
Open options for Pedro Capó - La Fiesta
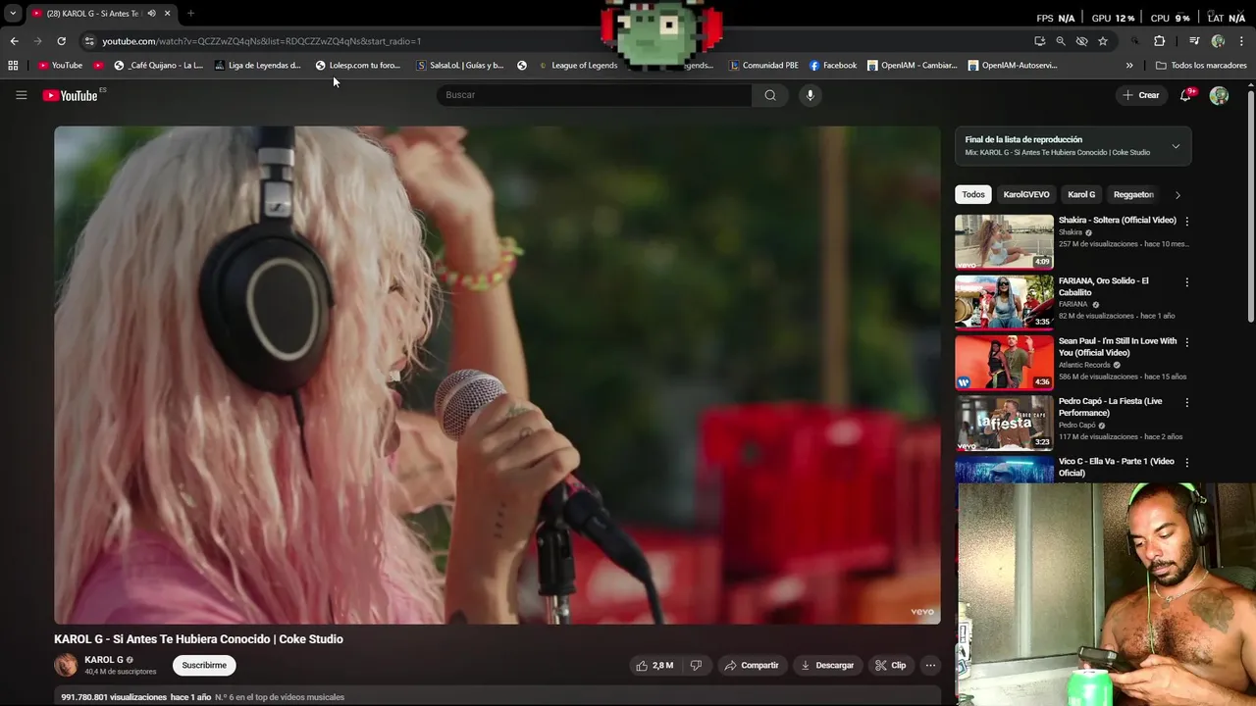click(1186, 403)
